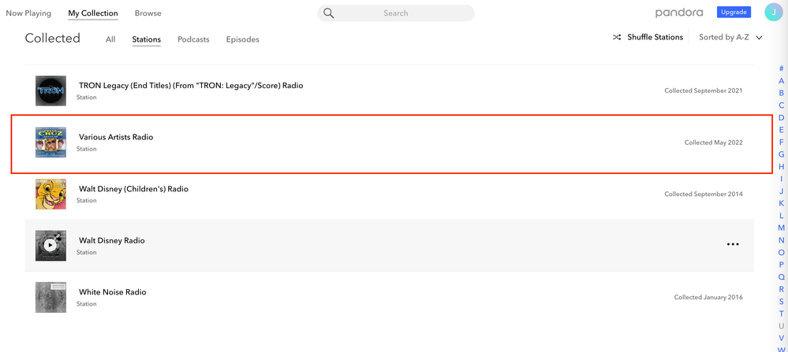Click the Walt Disney (Children's) Radio thumbnail
This screenshot has width=788, height=352.
(x=50, y=194)
